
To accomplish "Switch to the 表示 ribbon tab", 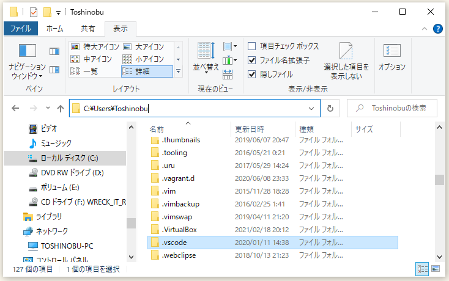I will tap(121, 29).
